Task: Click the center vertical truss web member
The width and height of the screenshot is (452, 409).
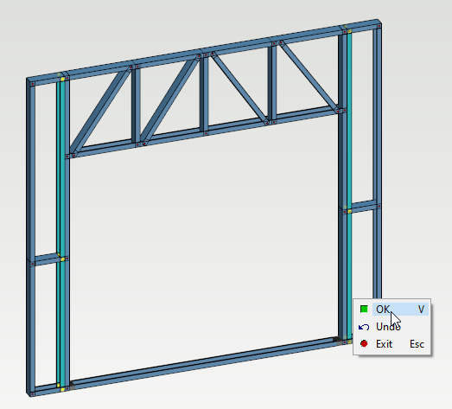Action: (204, 93)
